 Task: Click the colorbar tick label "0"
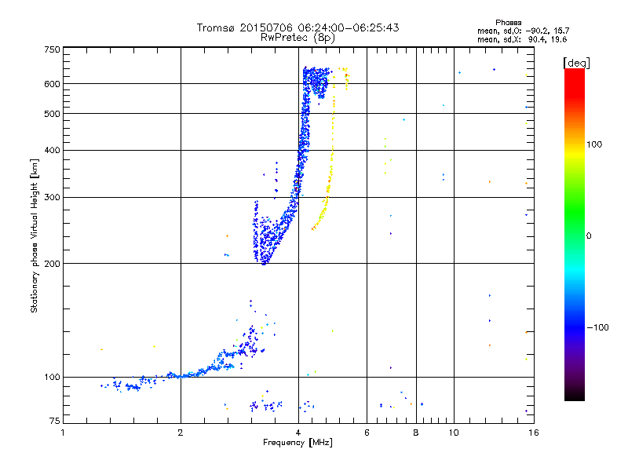(589, 236)
